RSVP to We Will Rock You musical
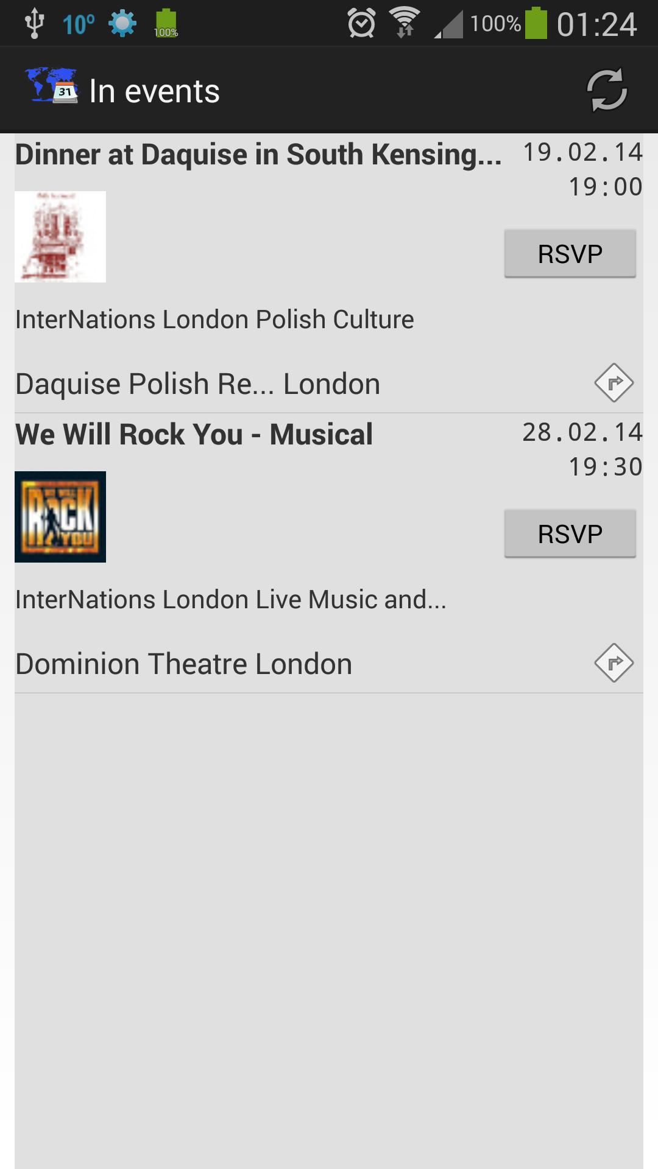Viewport: 658px width, 1169px height. (x=570, y=534)
